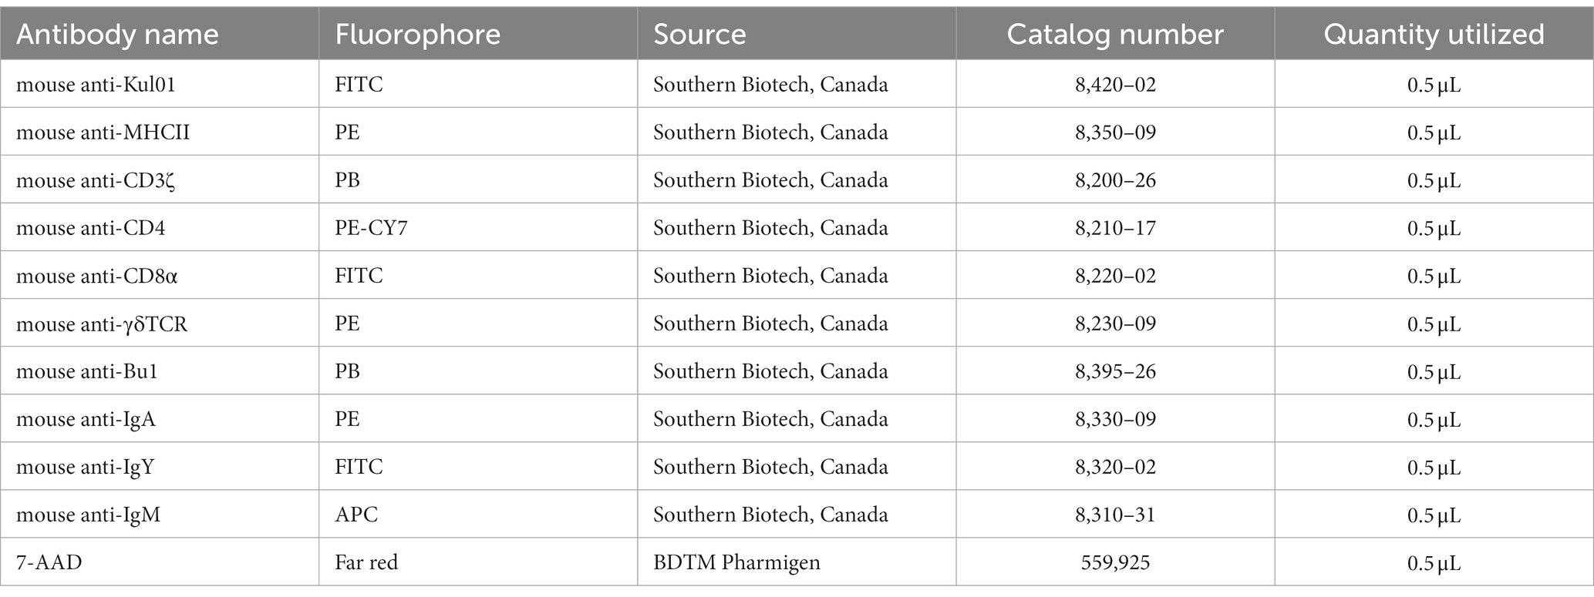Click the Quantity utilized header

[1434, 35]
